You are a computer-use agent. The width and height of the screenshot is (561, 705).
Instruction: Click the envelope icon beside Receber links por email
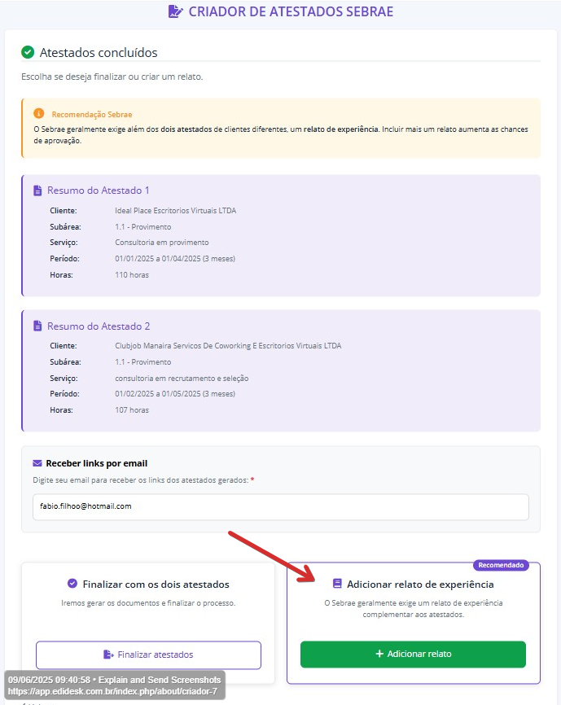click(37, 463)
